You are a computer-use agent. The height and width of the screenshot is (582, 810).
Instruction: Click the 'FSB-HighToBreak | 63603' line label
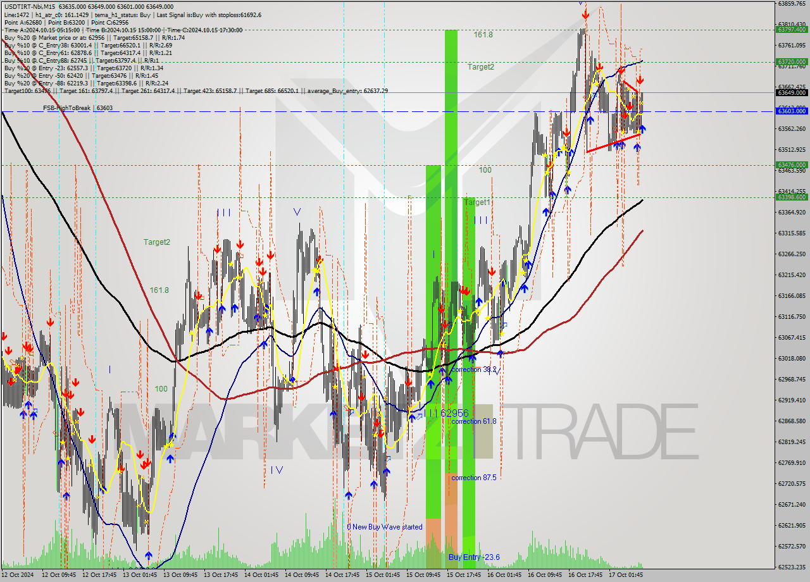tap(78, 108)
